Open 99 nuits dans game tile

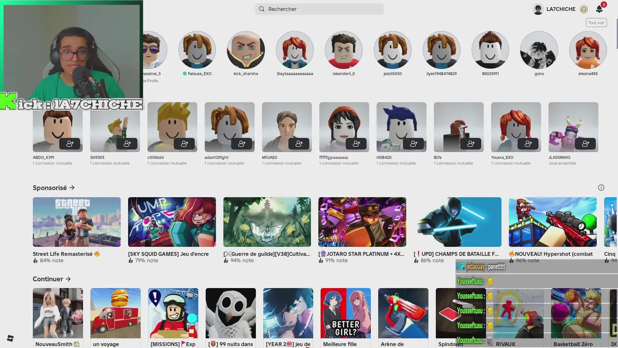click(x=231, y=313)
